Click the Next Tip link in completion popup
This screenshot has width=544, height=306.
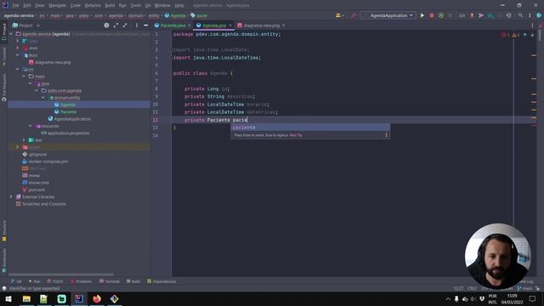(x=296, y=135)
